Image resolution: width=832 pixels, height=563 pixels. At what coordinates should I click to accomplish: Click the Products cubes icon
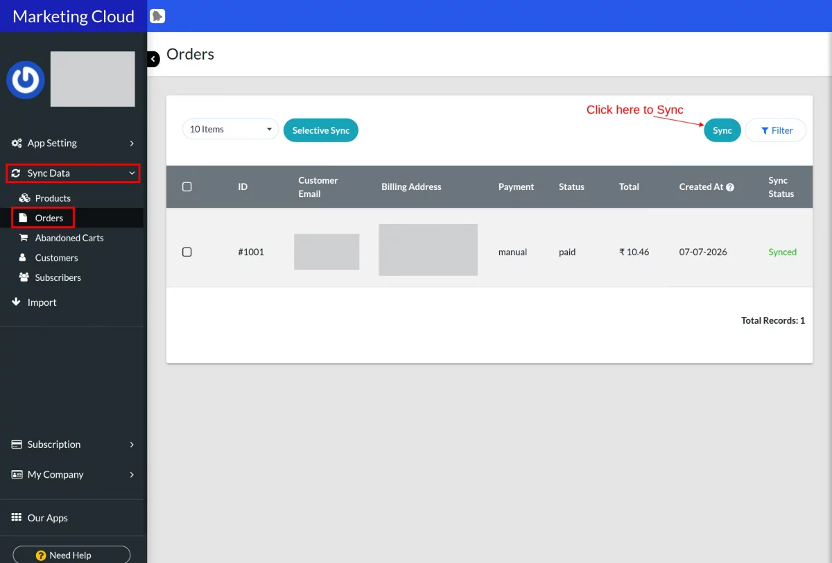click(x=24, y=198)
